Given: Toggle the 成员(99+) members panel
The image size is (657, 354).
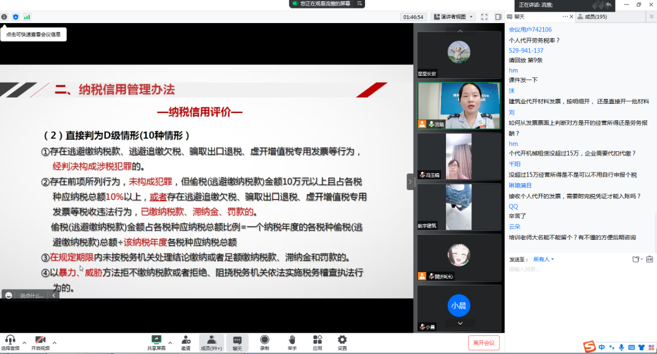Looking at the screenshot, I should pos(212,342).
